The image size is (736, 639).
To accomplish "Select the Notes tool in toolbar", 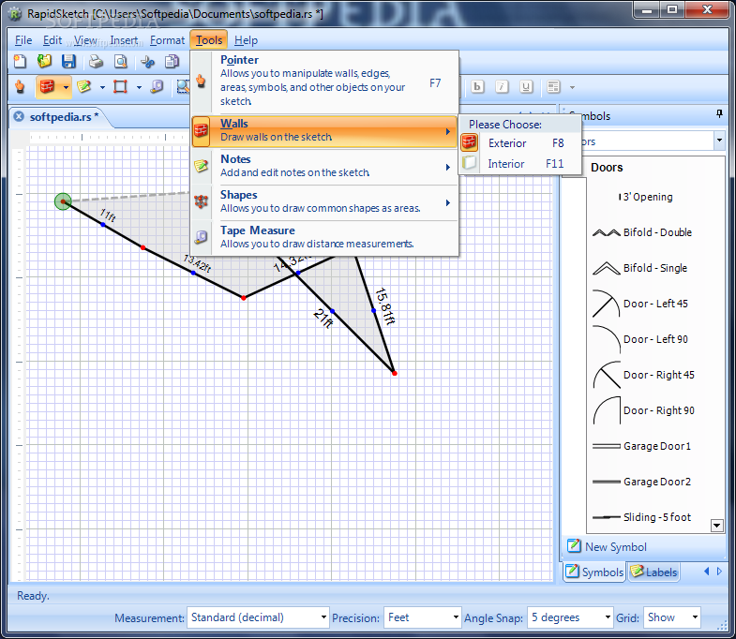I will 84,87.
